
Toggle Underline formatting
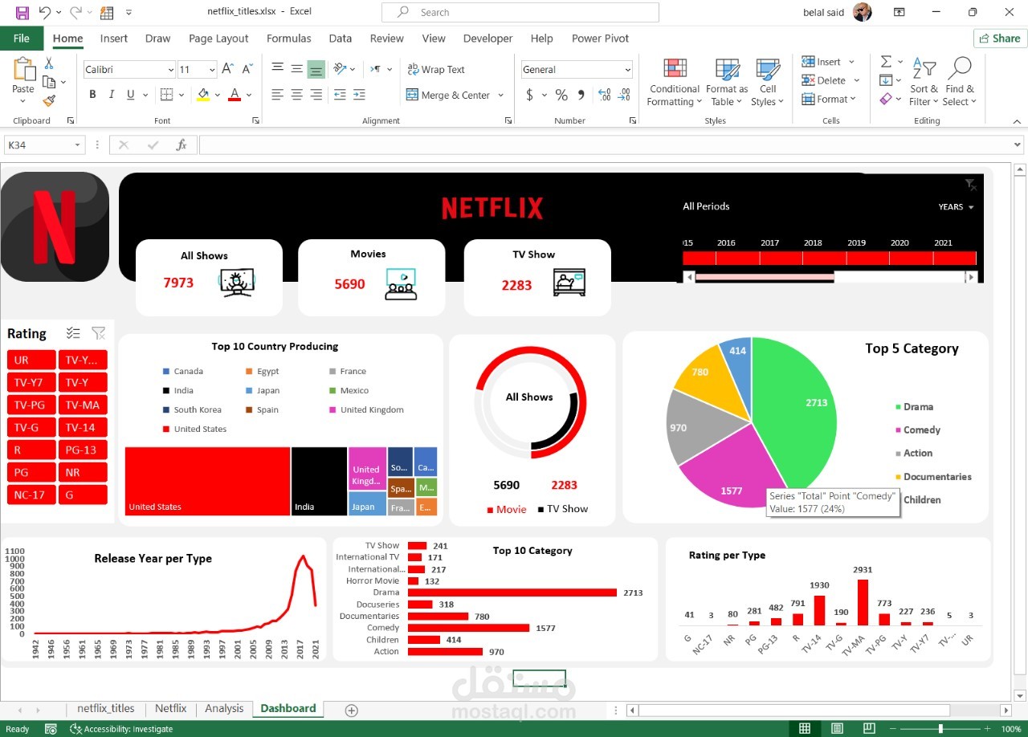point(131,95)
